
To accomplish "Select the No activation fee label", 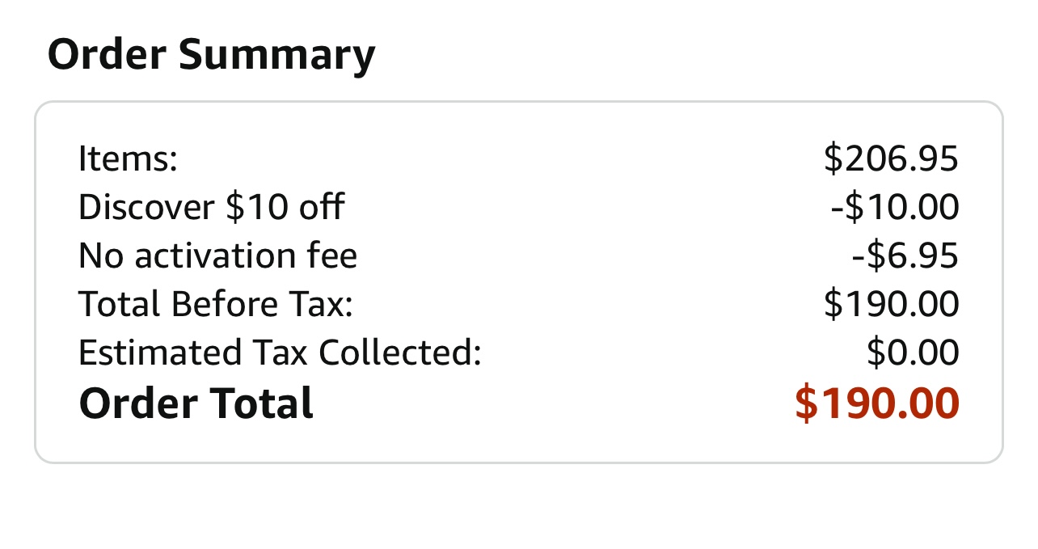I will (x=217, y=255).
